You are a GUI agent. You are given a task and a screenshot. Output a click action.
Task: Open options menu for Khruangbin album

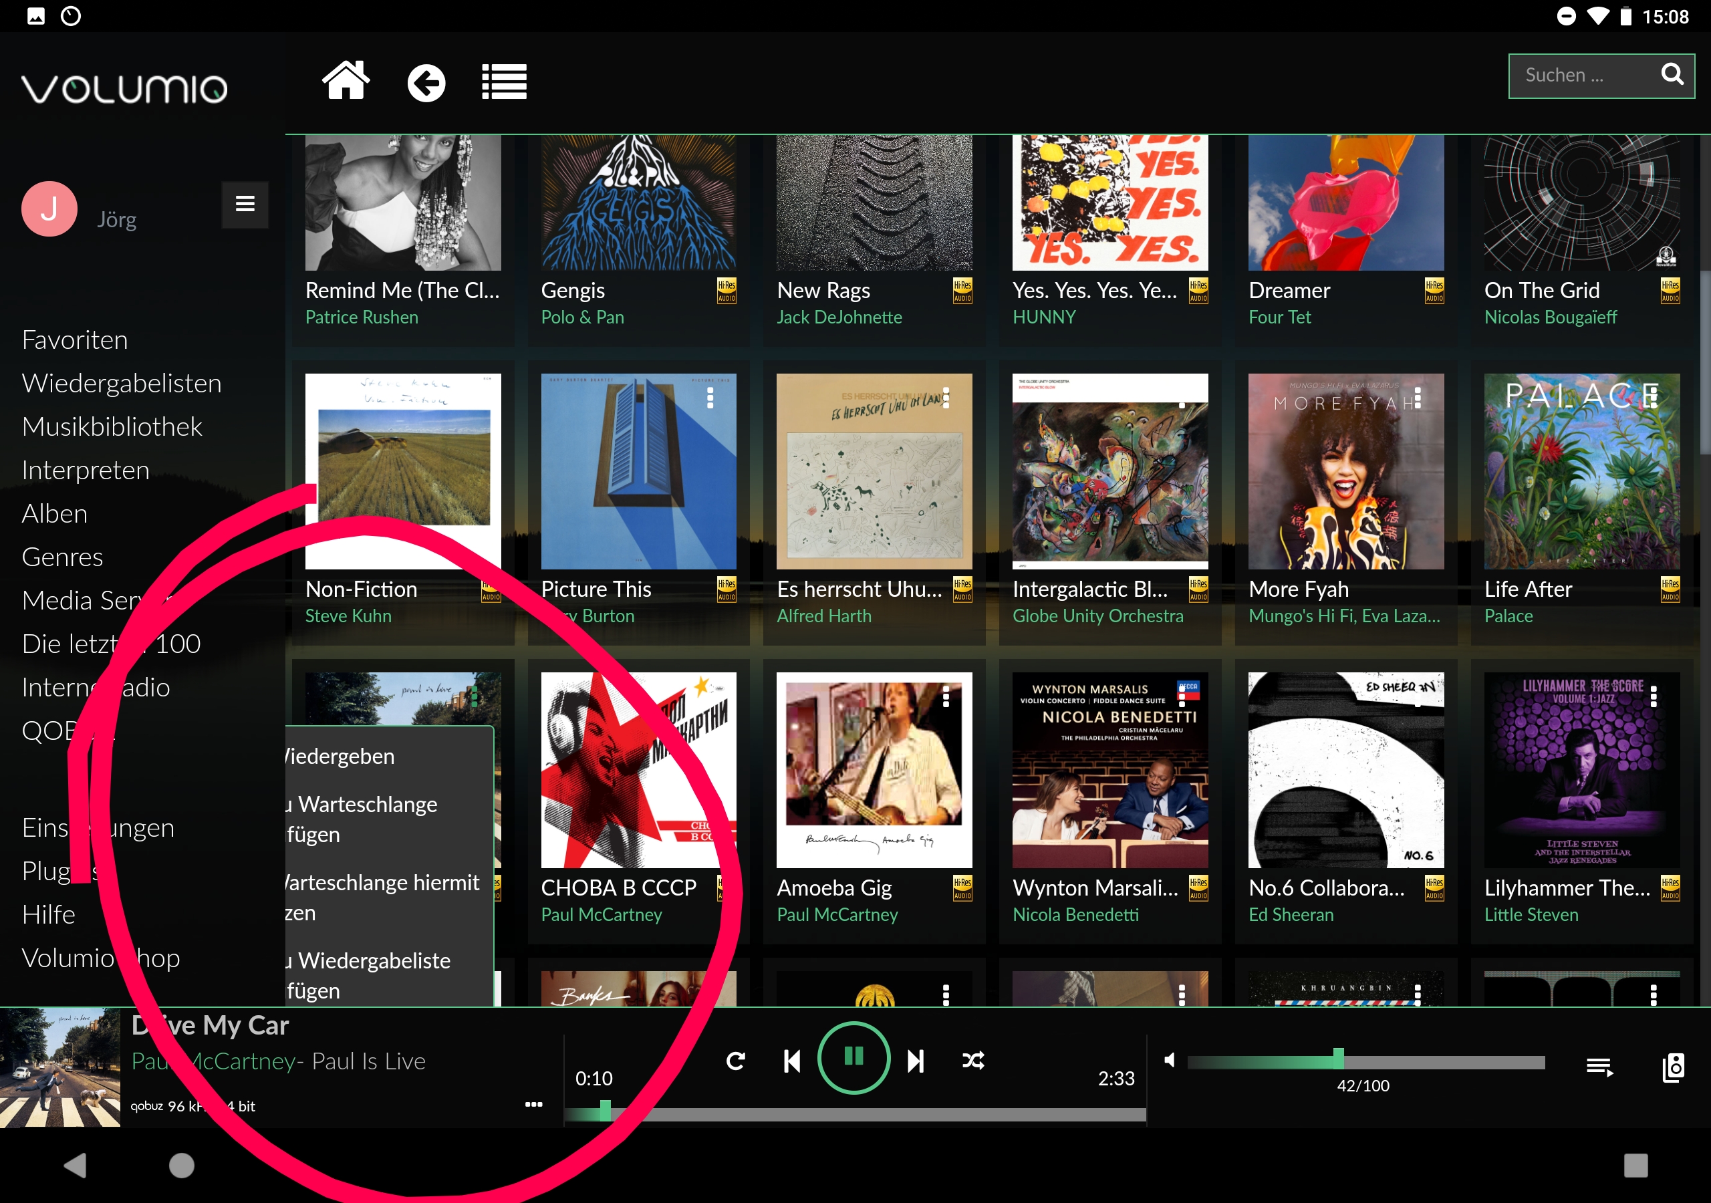point(1418,995)
